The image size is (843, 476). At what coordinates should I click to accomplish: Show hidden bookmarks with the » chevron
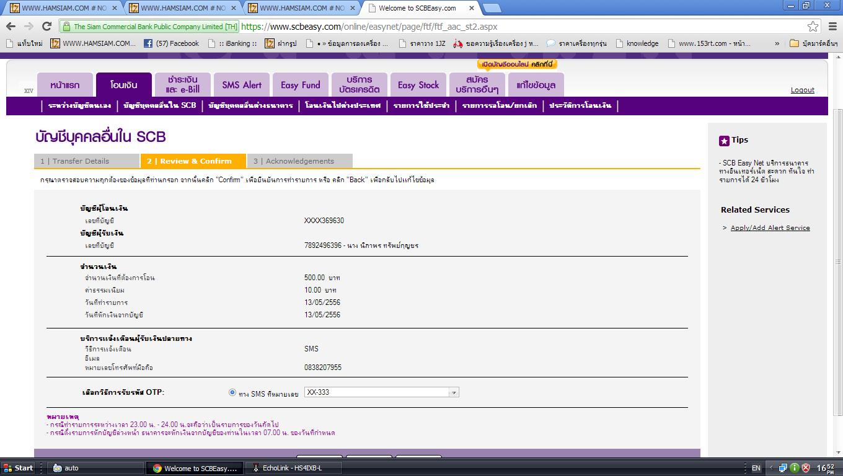click(777, 43)
